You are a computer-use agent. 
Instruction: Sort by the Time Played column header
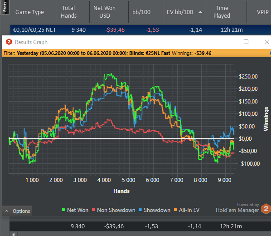[x=222, y=12]
